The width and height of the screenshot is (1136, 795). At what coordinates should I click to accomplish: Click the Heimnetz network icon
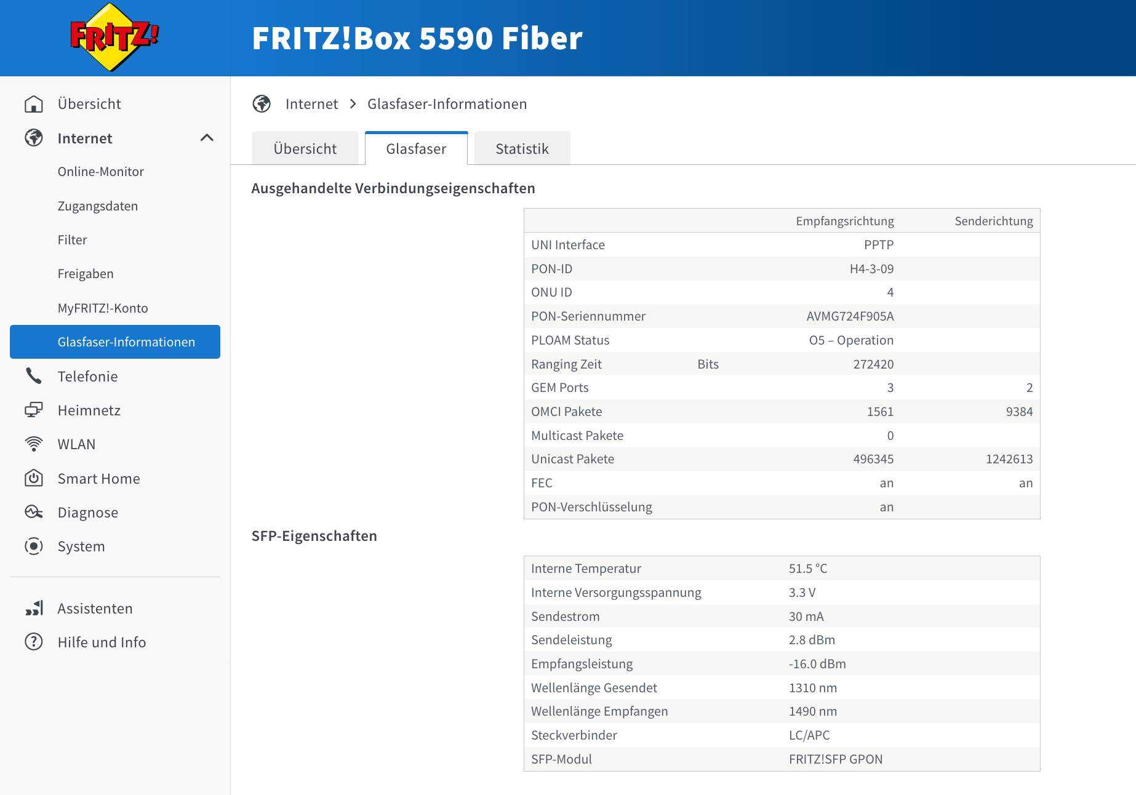(34, 410)
